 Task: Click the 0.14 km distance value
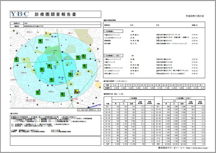tap(195, 35)
